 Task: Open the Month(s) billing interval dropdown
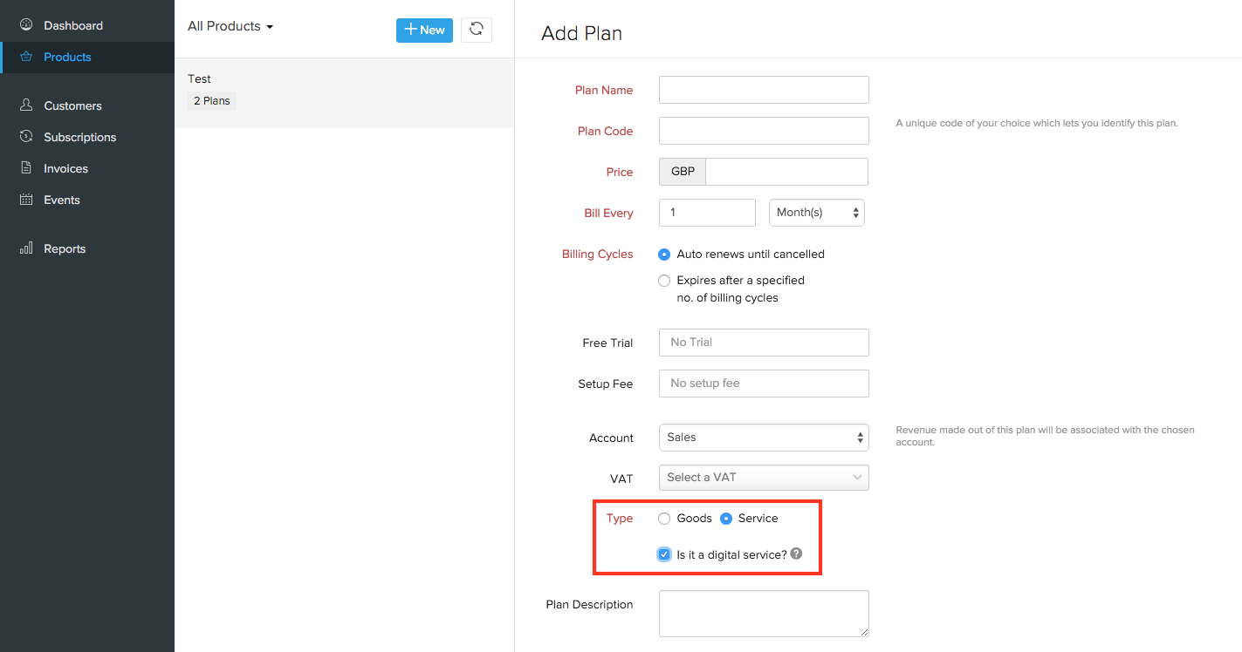pos(816,213)
